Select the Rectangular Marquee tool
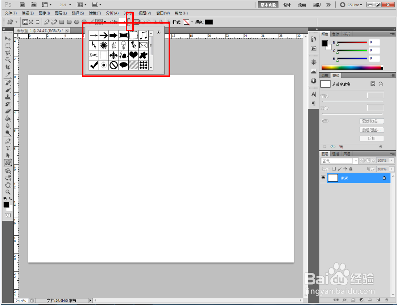 pos(8,46)
